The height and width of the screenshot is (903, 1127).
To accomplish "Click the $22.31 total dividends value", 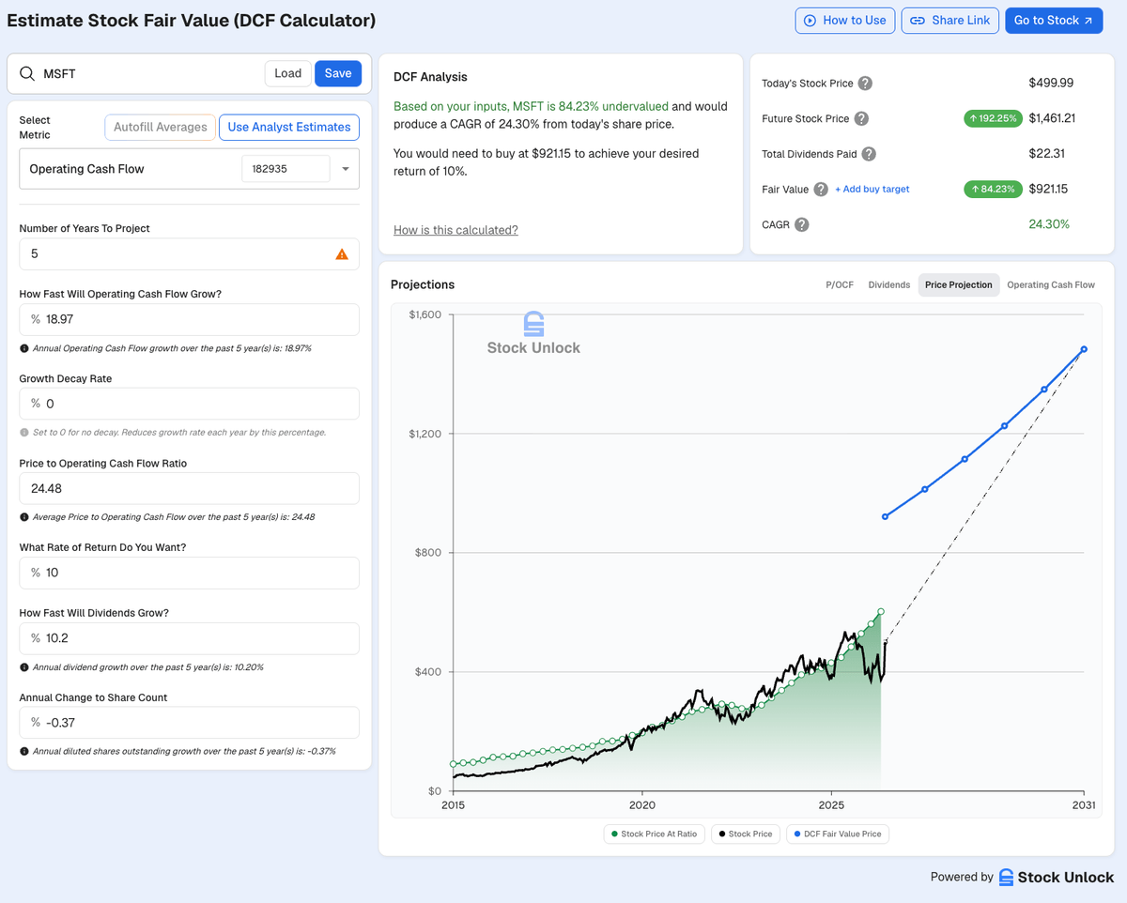I will tap(1047, 154).
